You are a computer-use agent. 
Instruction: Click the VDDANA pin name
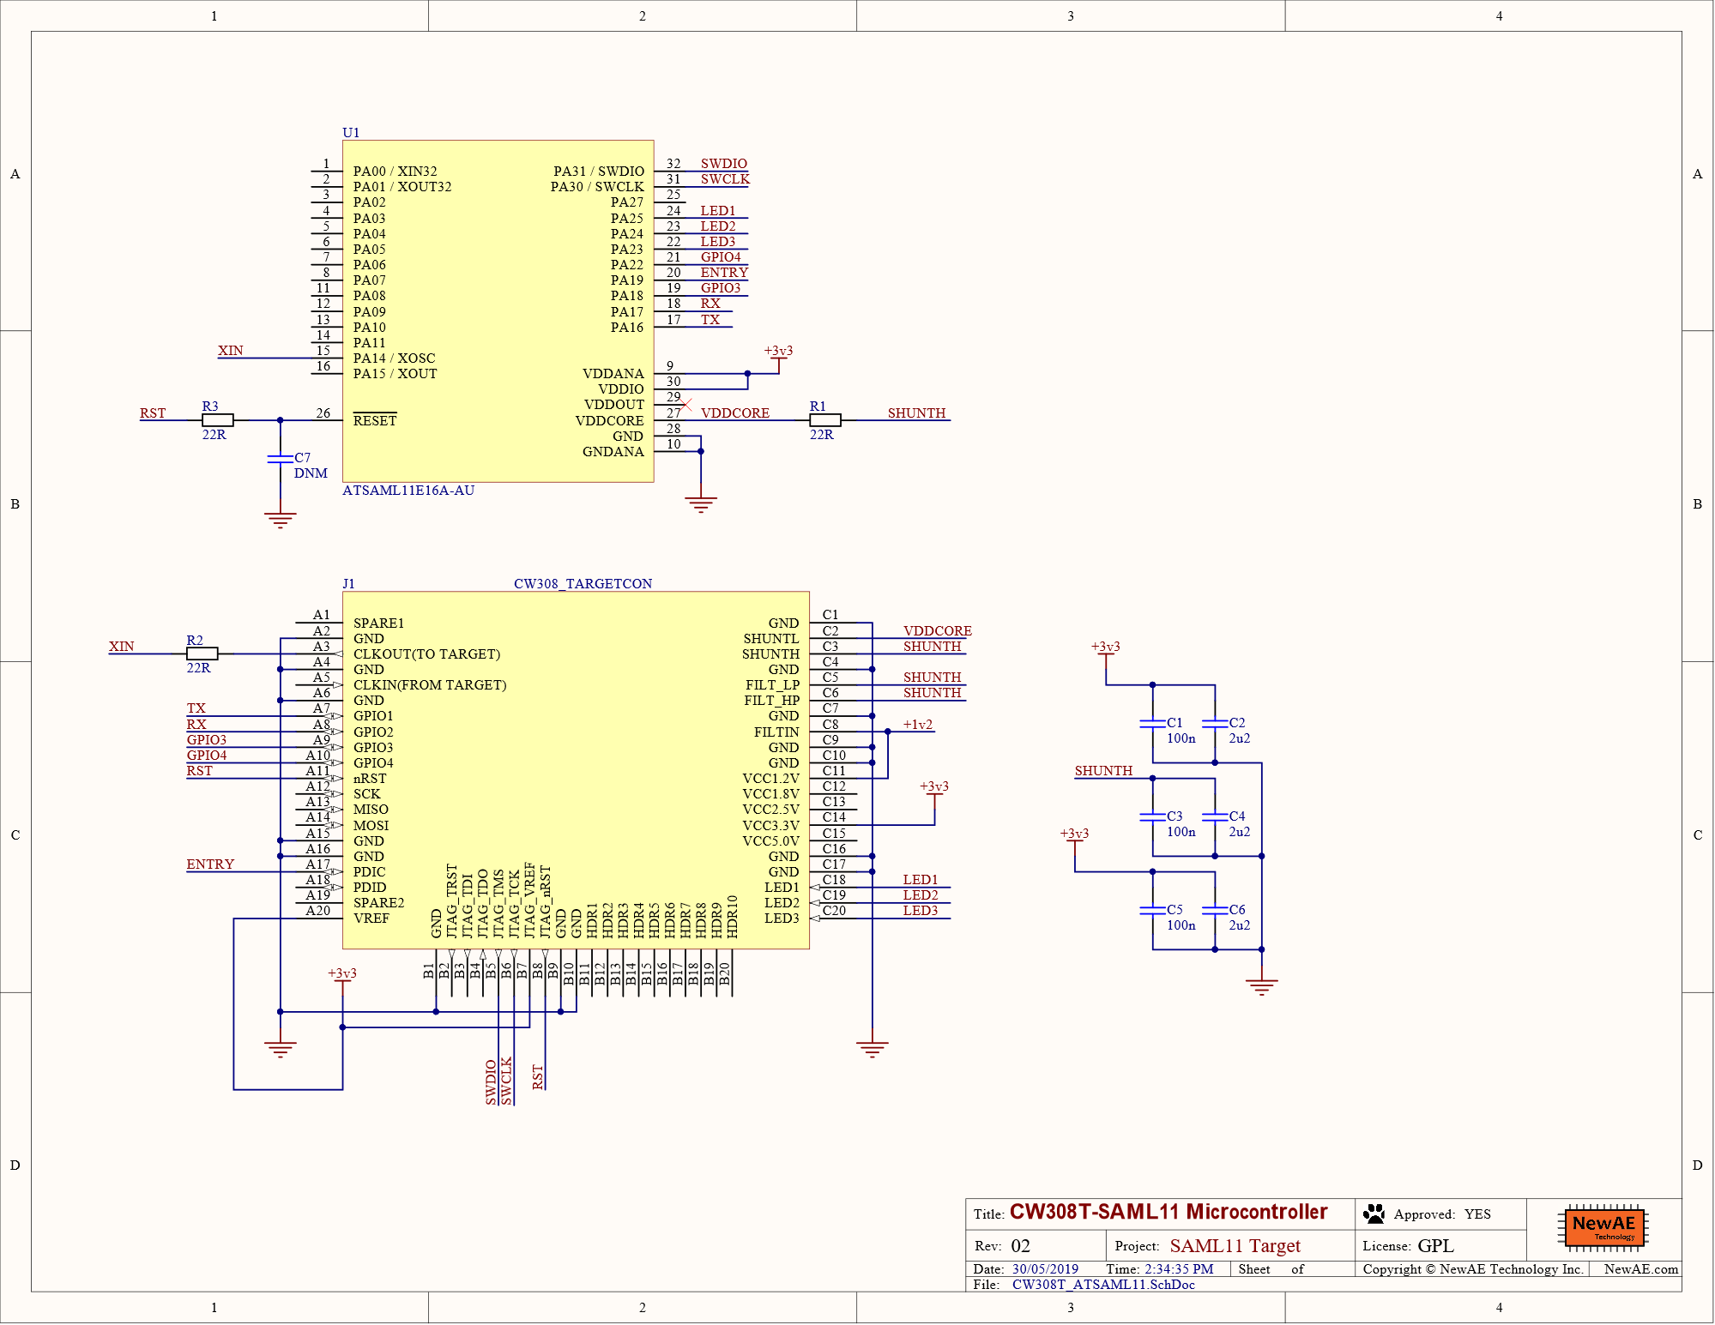[613, 373]
